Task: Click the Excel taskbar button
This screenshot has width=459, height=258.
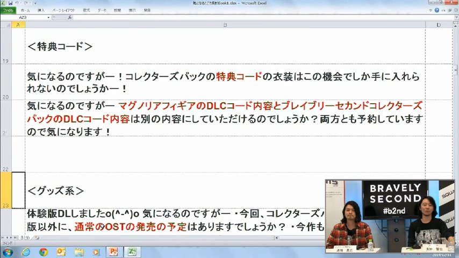Action: [x=132, y=252]
